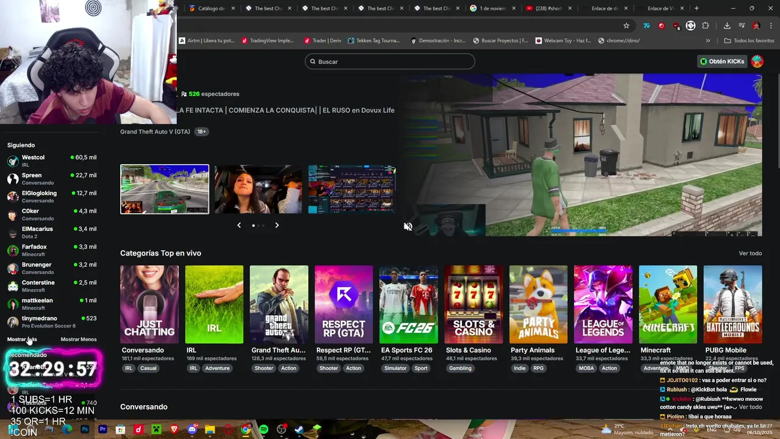Open ElMacarius channel in following list
The width and height of the screenshot is (780, 439).
click(52, 232)
